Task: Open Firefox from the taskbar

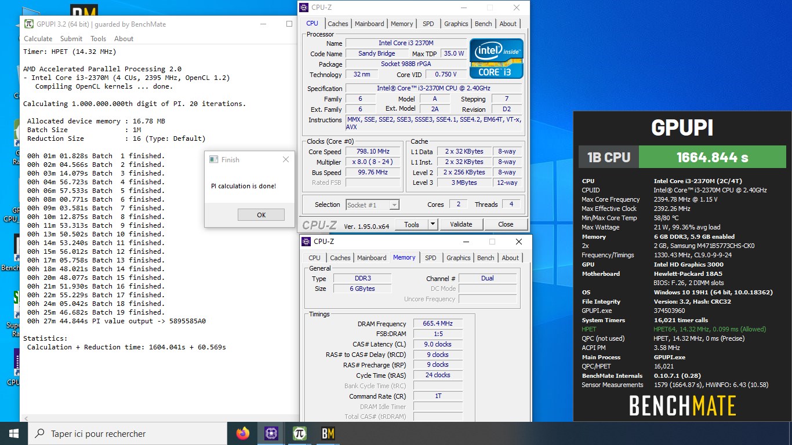Action: pyautogui.click(x=243, y=433)
